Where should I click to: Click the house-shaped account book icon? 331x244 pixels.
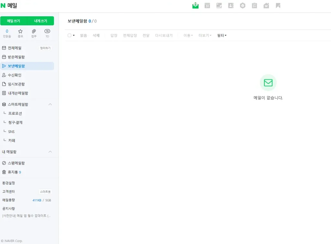tap(266, 5)
